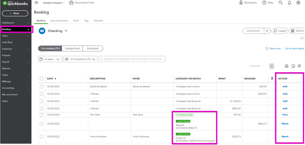Image resolution: width=305 pixels, height=145 pixels.
Task: Check the Books By Bessie row checkbox
Action: click(42, 87)
